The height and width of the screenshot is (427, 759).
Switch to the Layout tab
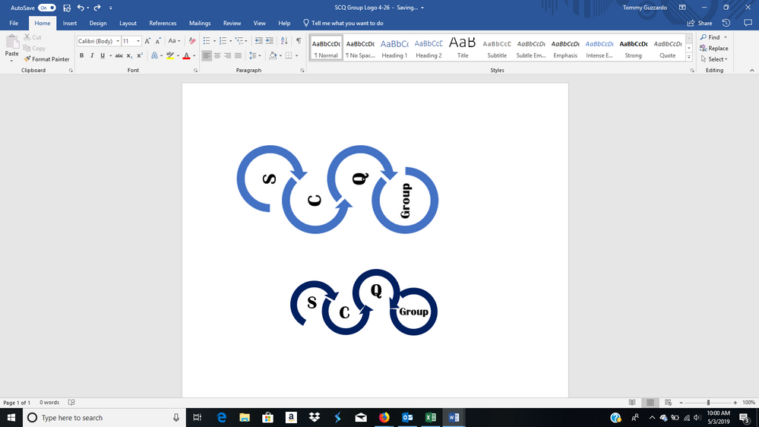click(128, 24)
